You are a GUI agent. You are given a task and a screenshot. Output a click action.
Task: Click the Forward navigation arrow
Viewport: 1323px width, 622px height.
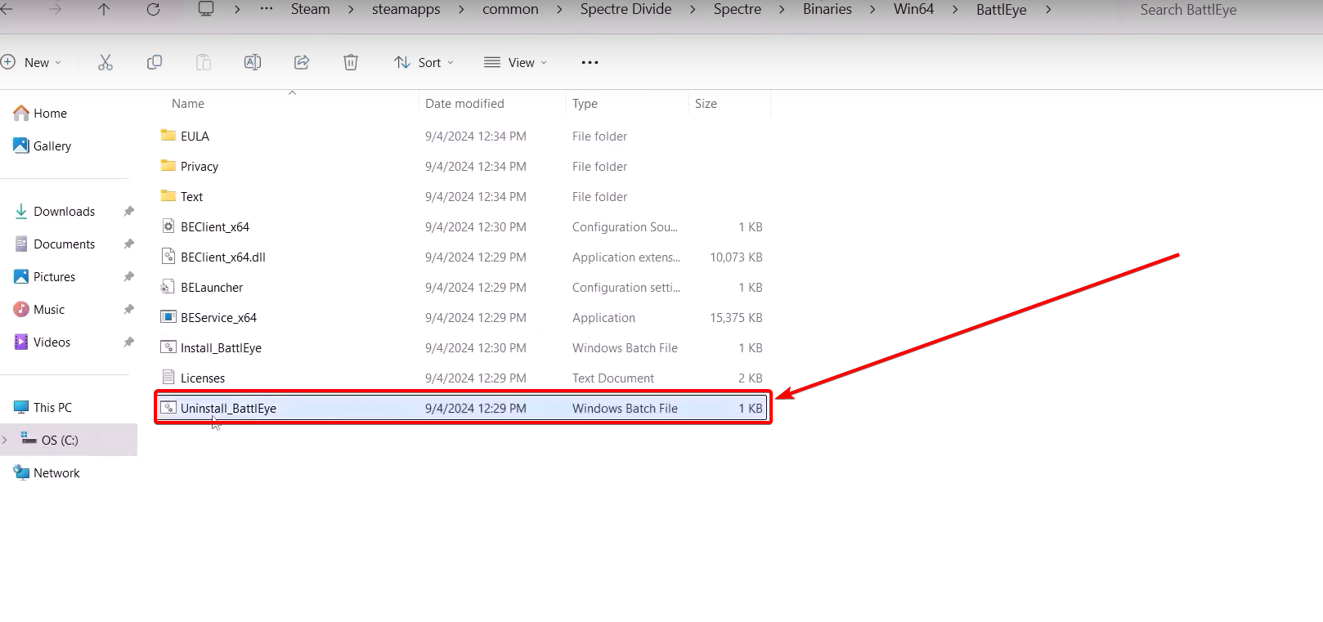(x=55, y=10)
